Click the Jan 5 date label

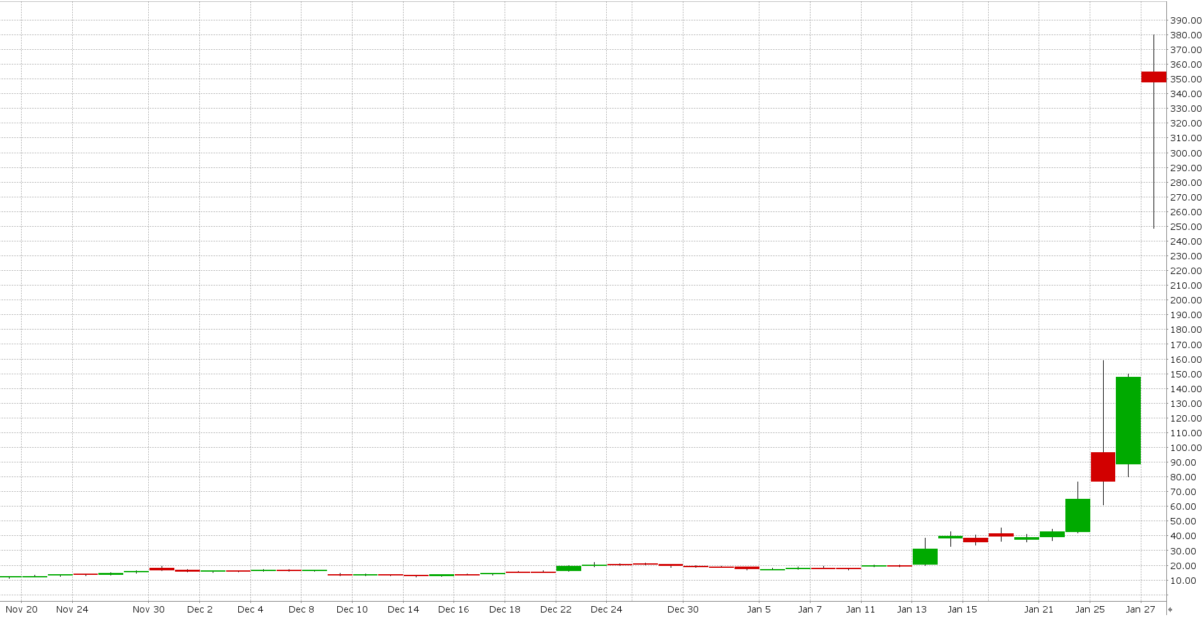click(x=759, y=609)
